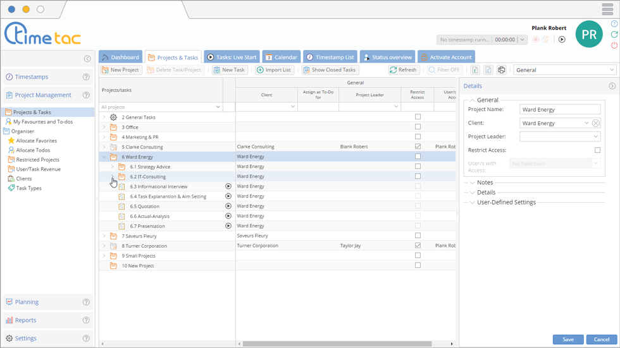Toggle Restrict Access for 10 New Project

tap(418, 265)
